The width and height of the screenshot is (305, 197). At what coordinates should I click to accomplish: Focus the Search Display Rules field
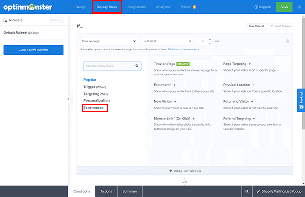112,66
